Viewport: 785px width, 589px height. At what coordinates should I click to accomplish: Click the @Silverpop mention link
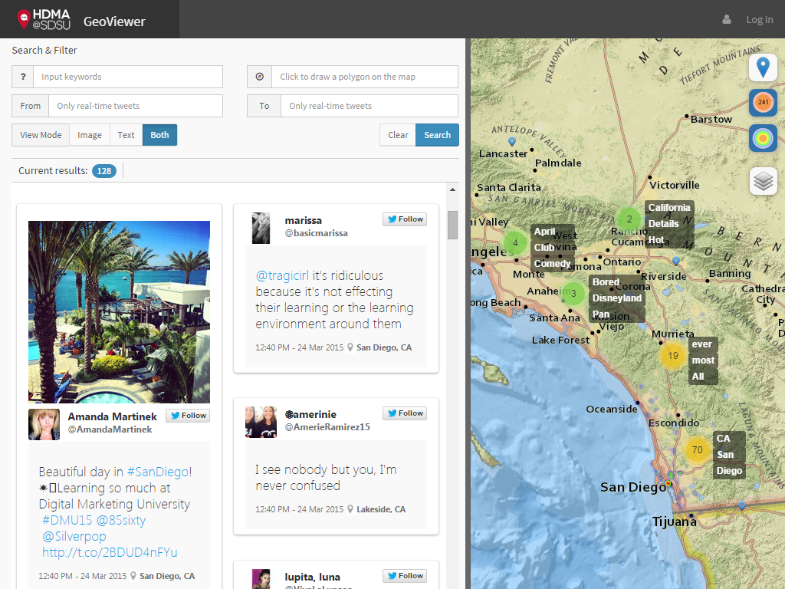(x=74, y=536)
